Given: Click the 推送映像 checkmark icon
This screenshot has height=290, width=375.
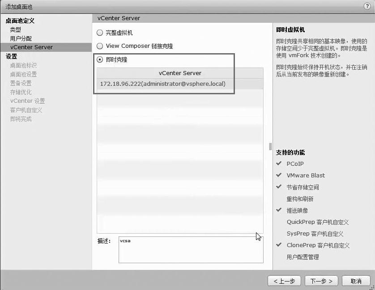Looking at the screenshot, I should pyautogui.click(x=279, y=210).
